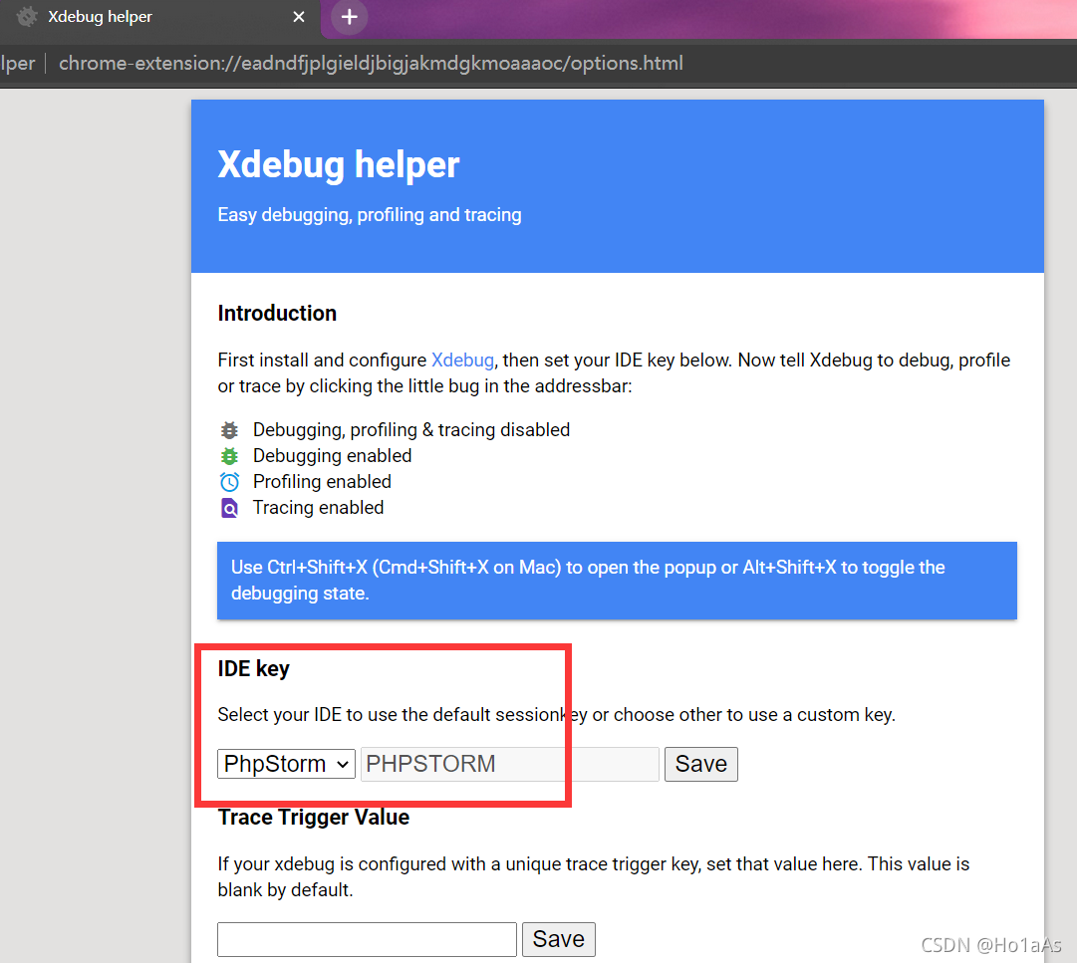Click the gray disabled bug icon
Image resolution: width=1077 pixels, height=963 pixels.
coord(229,430)
